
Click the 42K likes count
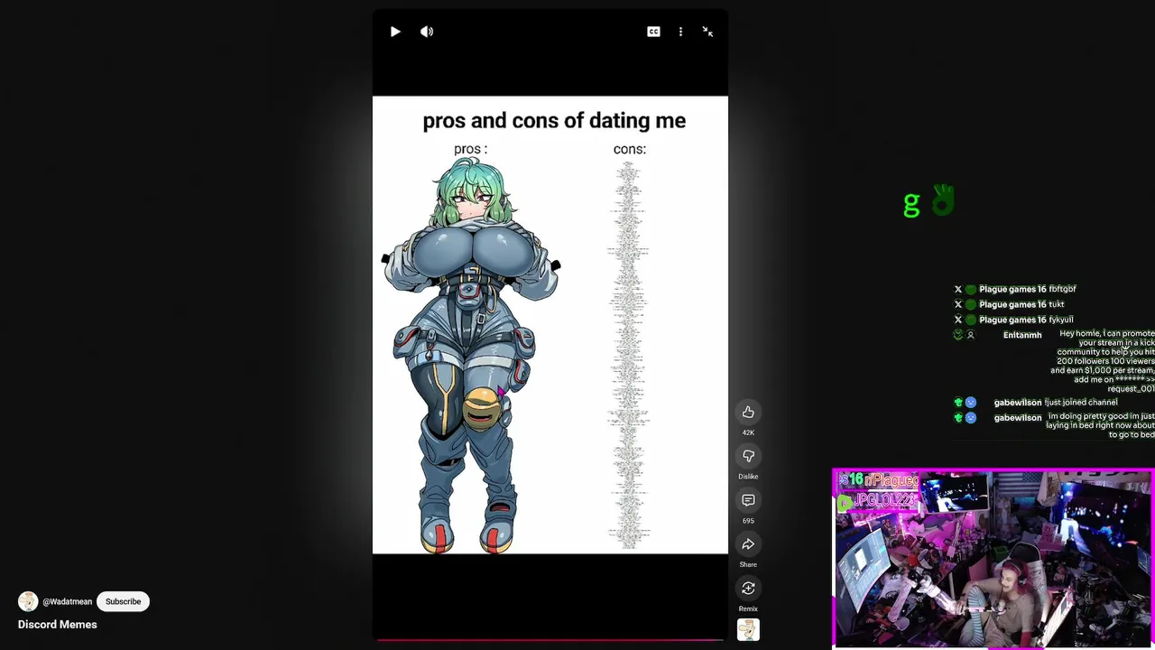(x=748, y=432)
